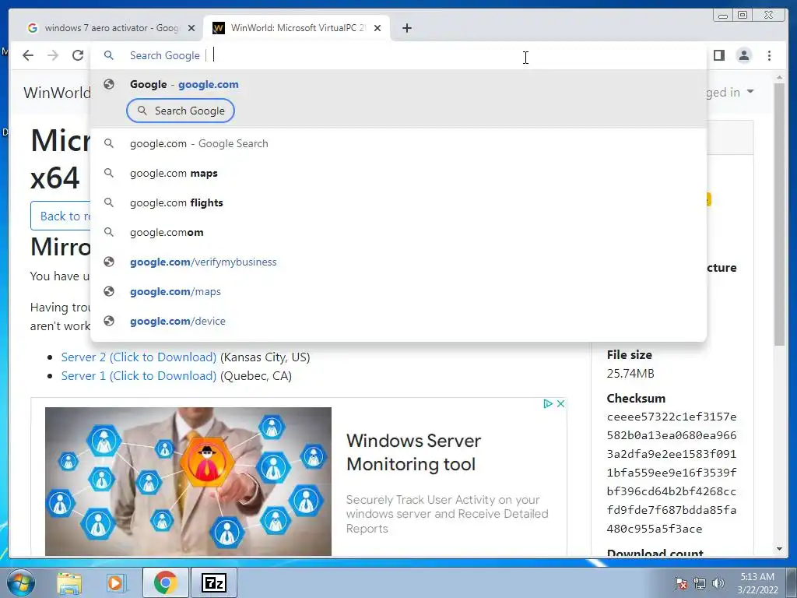Download from Server 1 Quebec
This screenshot has height=598, width=797.
139,376
